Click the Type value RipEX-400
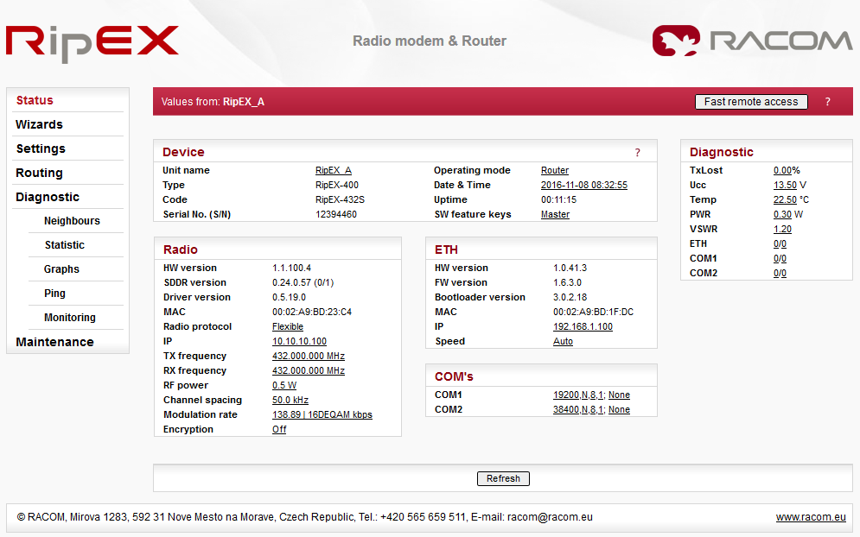860x537 pixels. point(337,186)
